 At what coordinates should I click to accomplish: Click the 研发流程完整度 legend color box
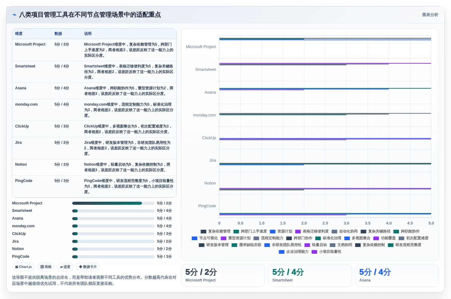click(x=391, y=245)
